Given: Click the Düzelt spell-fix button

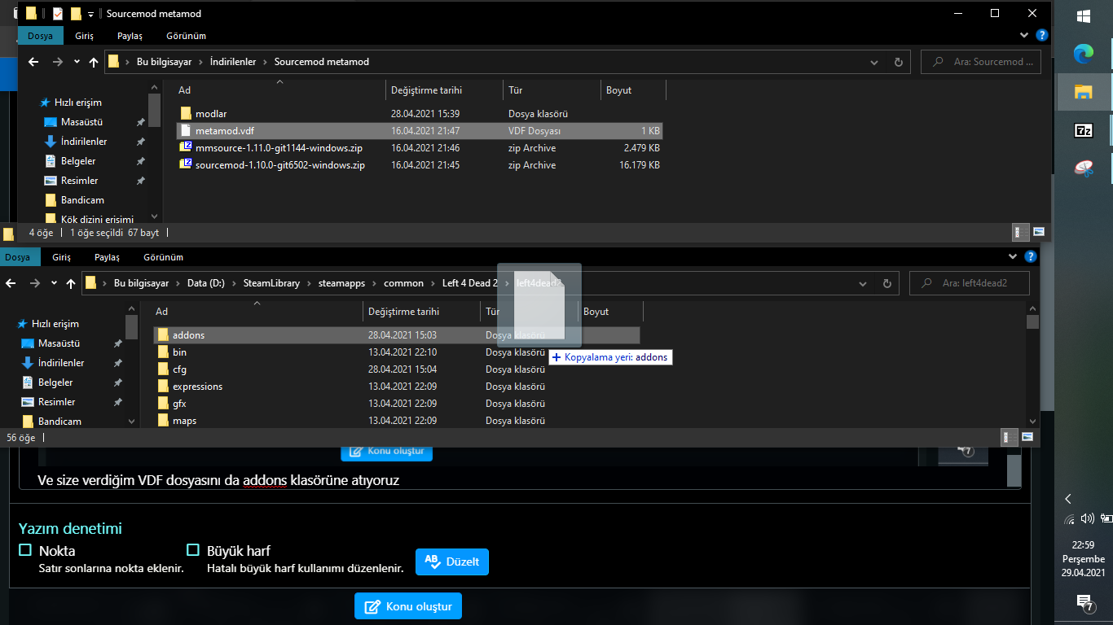Looking at the screenshot, I should click(x=452, y=562).
